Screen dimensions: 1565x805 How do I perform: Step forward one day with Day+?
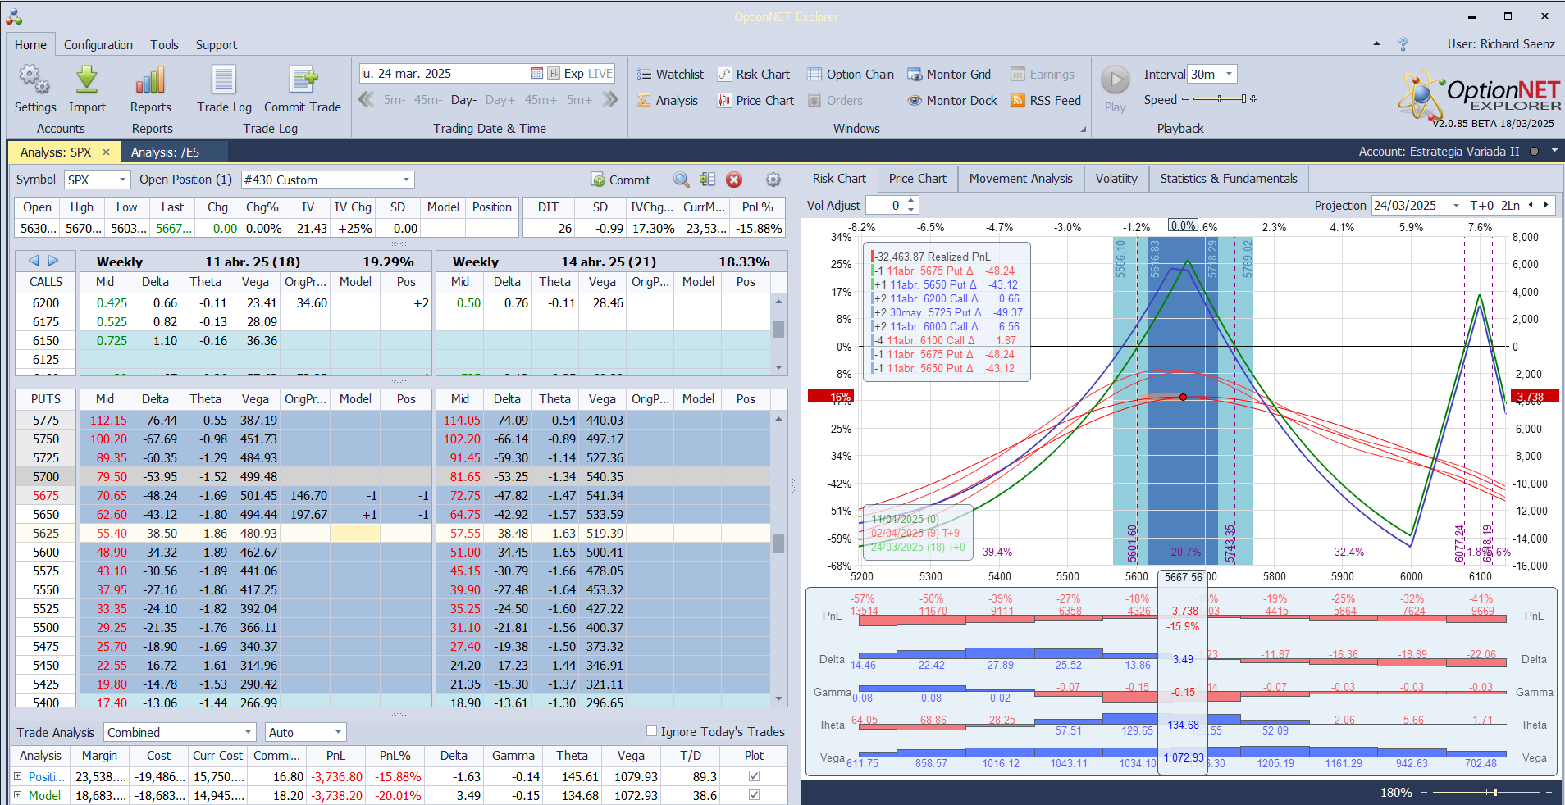500,100
